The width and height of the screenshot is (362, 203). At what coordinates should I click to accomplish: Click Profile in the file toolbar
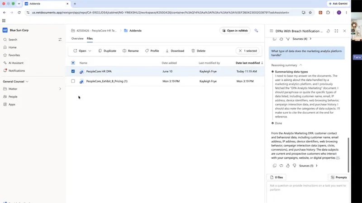click(x=152, y=51)
